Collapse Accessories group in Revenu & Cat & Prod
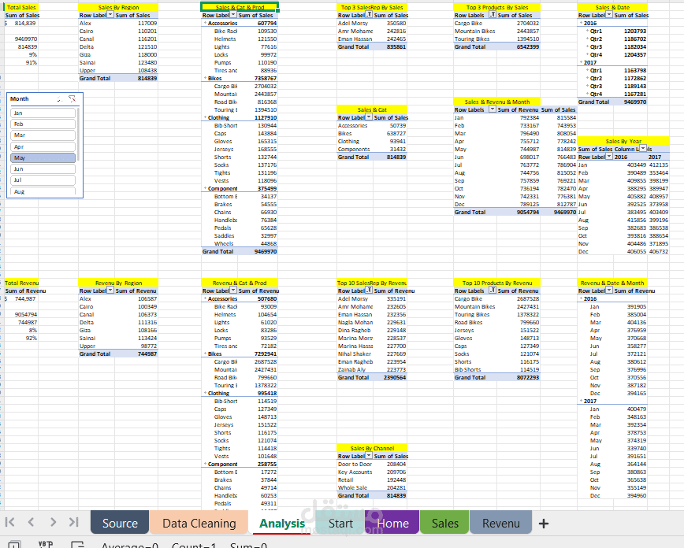This screenshot has height=548, width=684. point(205,298)
